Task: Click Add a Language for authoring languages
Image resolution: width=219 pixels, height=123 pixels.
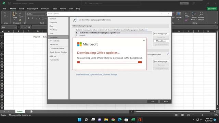Action: (x=161, y=61)
